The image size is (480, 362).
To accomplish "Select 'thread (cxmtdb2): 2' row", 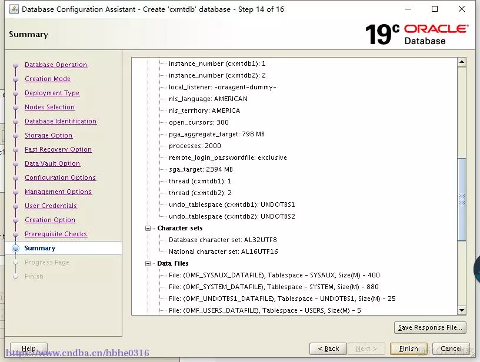I will click(200, 193).
